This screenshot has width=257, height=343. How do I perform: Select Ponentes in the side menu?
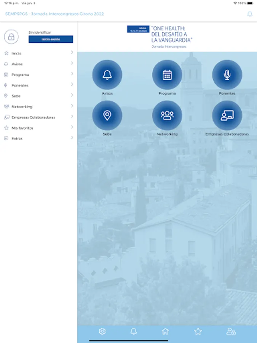[x=39, y=85]
